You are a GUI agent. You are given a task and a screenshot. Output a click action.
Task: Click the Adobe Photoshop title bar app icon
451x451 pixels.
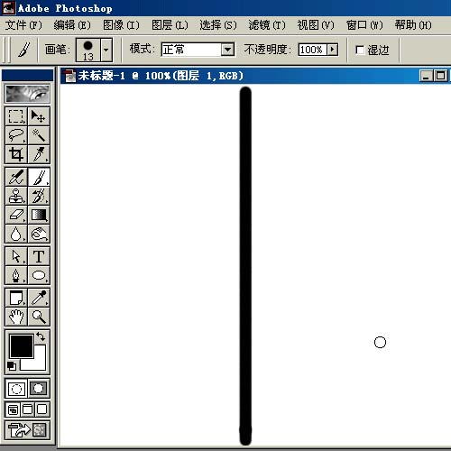click(8, 8)
